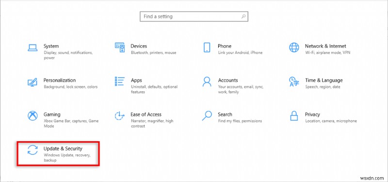Open Accounts settings title
388x182 pixels.
(x=228, y=80)
